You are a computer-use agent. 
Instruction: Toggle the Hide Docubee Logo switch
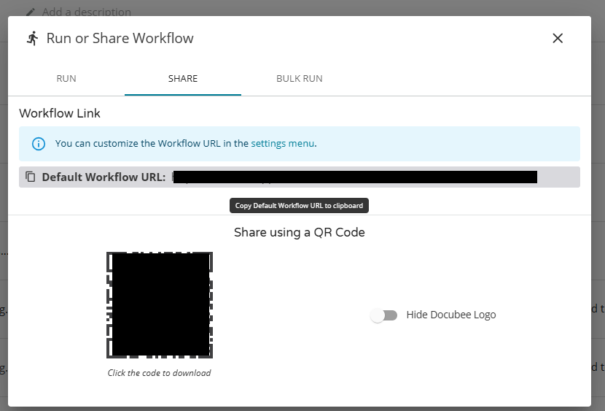383,315
